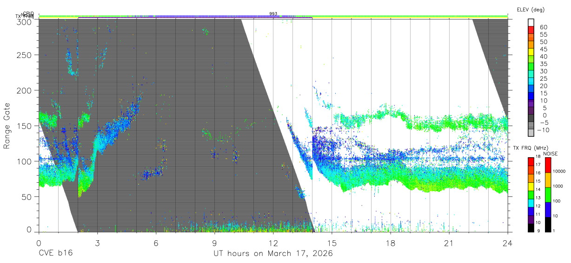Click the ELEV scale label 60
Image resolution: width=571 pixels, height=263 pixels.
[543, 27]
